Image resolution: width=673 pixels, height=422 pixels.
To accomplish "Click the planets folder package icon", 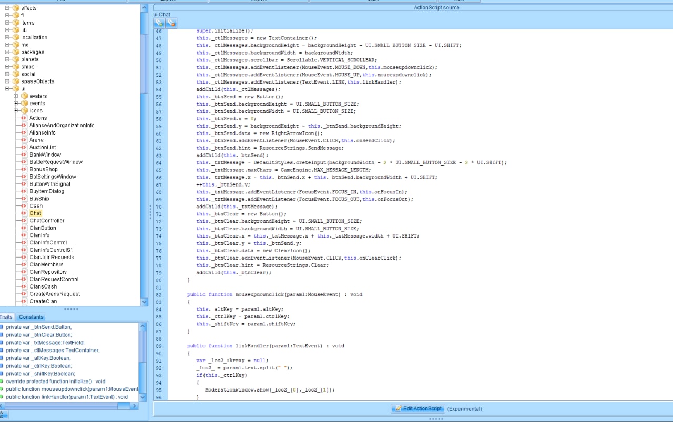I will click(x=16, y=59).
